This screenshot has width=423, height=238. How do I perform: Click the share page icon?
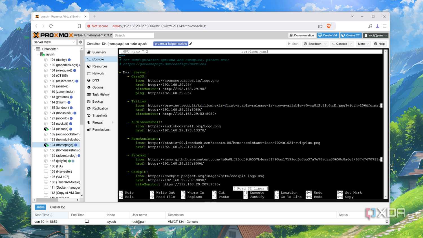(x=320, y=26)
